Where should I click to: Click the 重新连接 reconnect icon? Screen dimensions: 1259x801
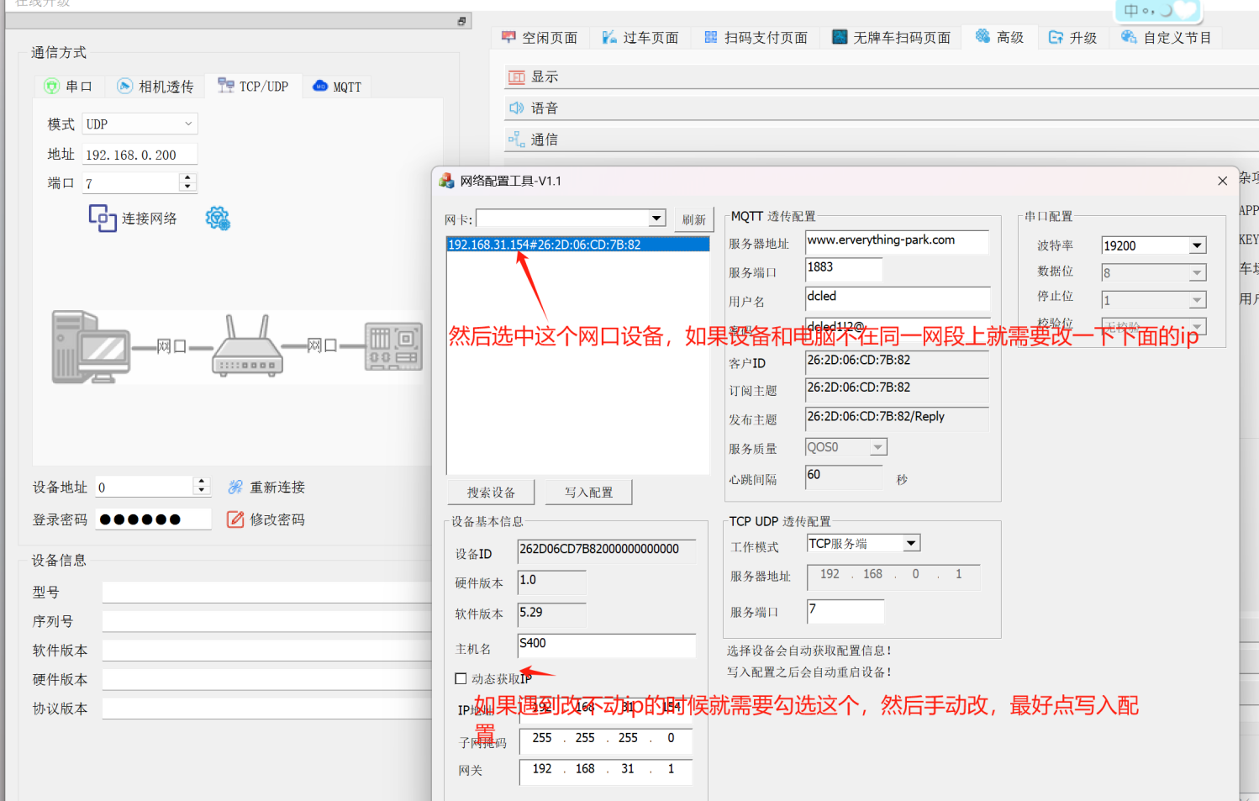tap(235, 487)
